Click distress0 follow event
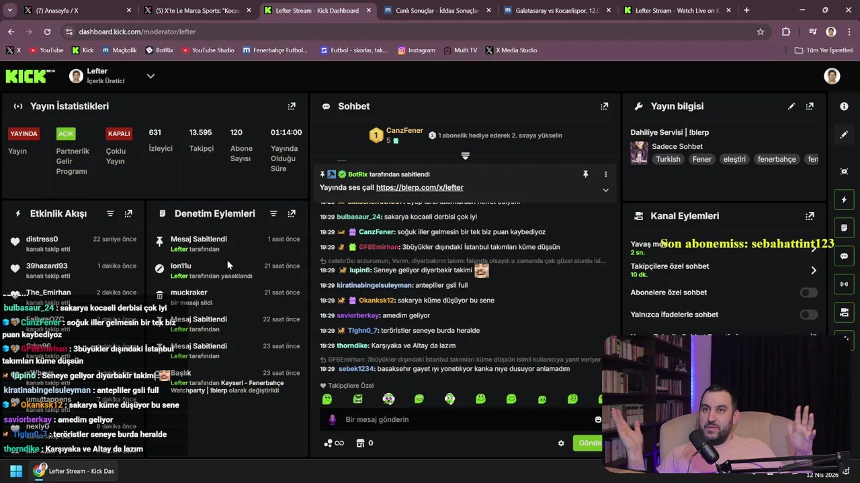The width and height of the screenshot is (860, 483). pyautogui.click(x=74, y=244)
